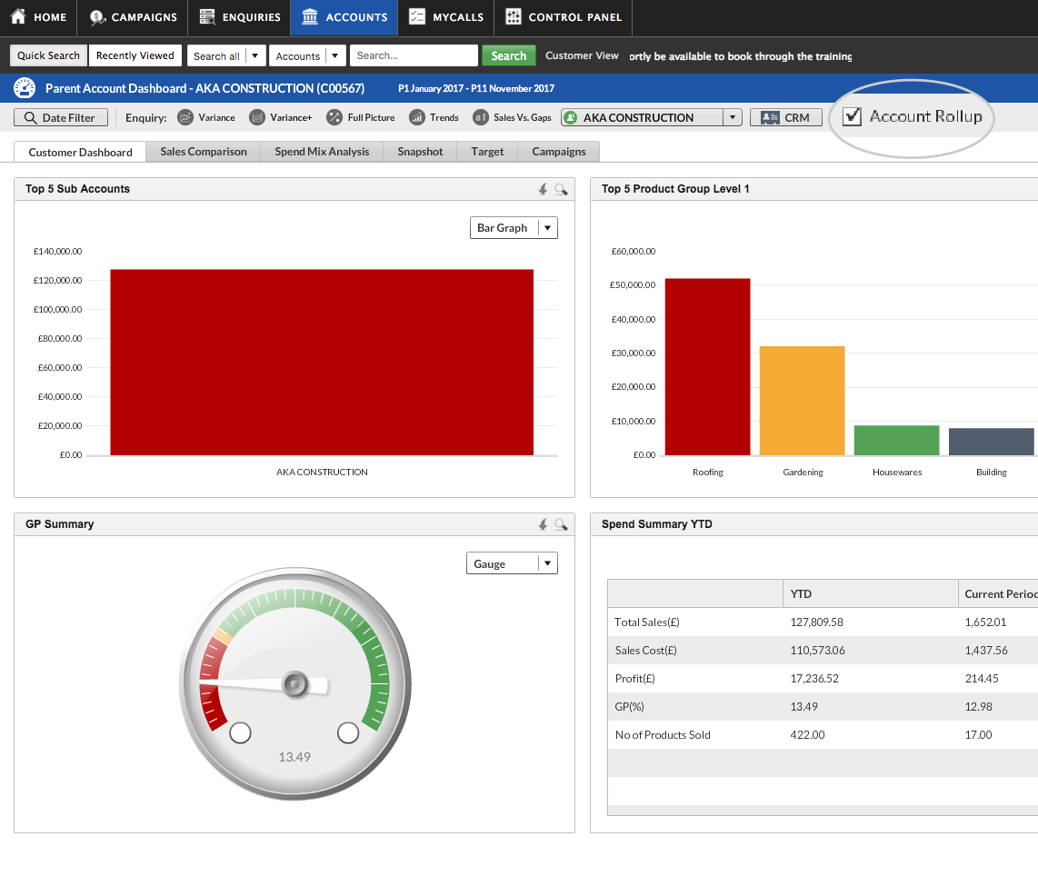This screenshot has width=1038, height=886.
Task: Open the Bar Graph chart type dropdown
Action: click(x=514, y=227)
